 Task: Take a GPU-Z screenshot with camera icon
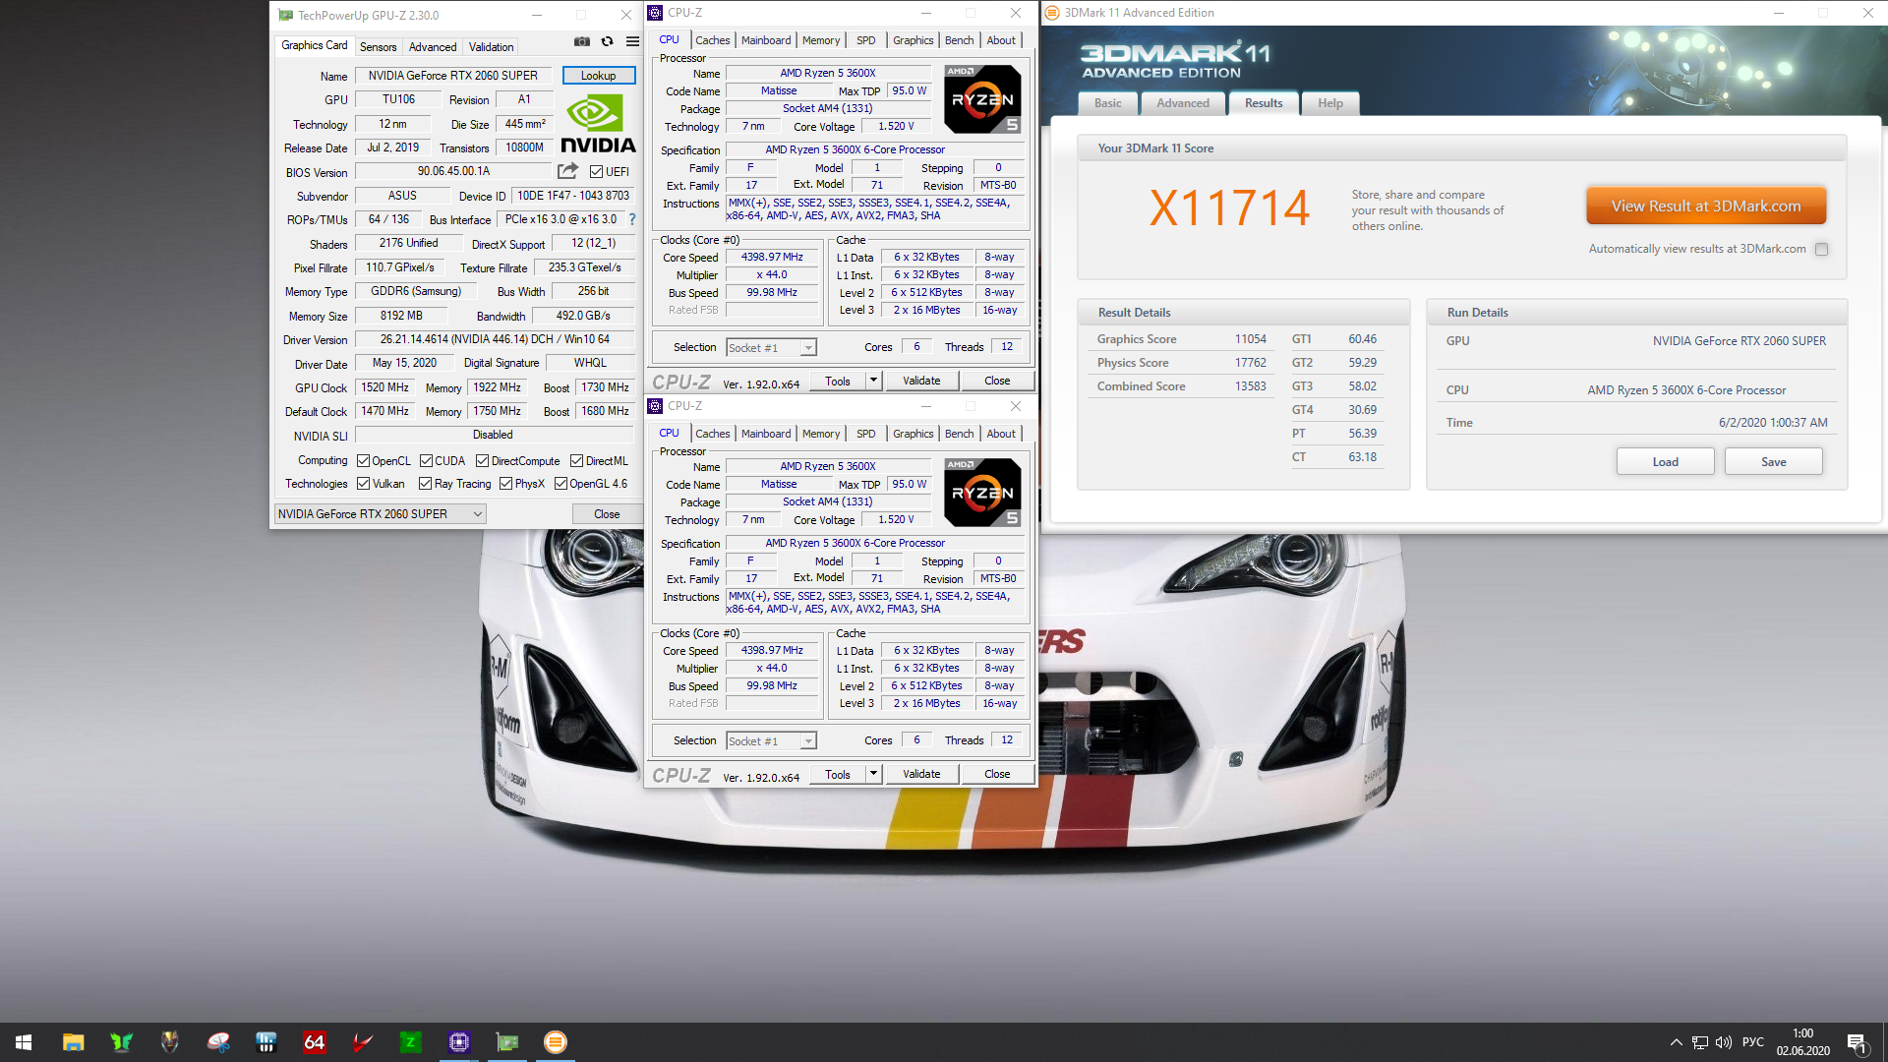pyautogui.click(x=582, y=41)
